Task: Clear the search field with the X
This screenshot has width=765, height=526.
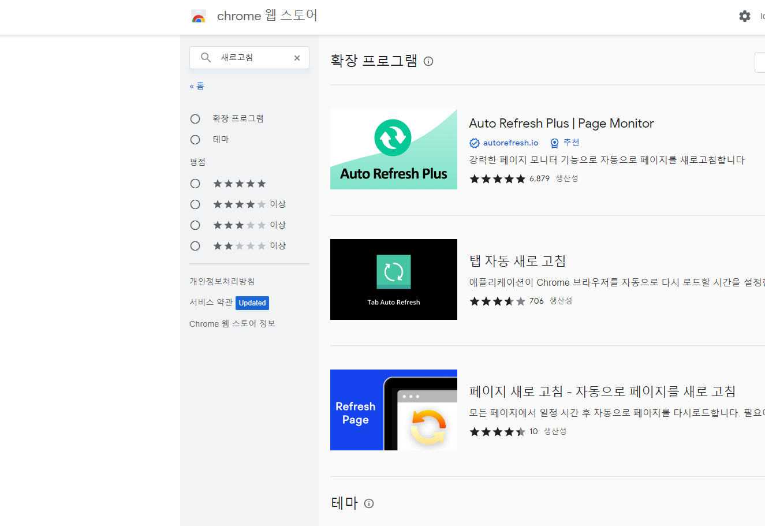Action: (x=297, y=58)
